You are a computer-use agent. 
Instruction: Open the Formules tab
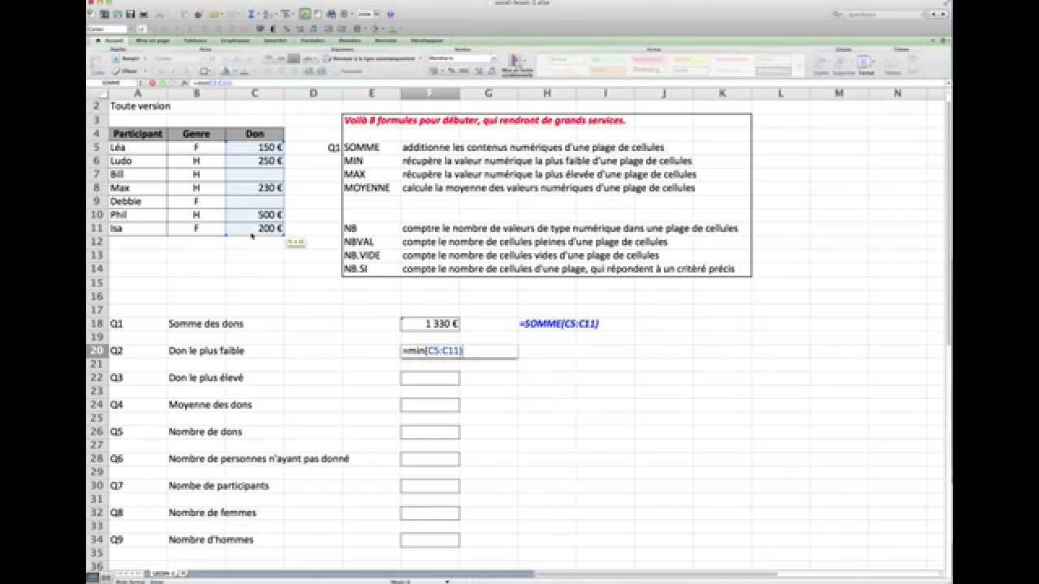point(313,40)
